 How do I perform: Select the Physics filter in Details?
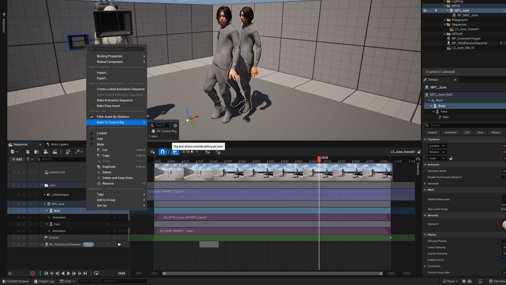click(496, 132)
